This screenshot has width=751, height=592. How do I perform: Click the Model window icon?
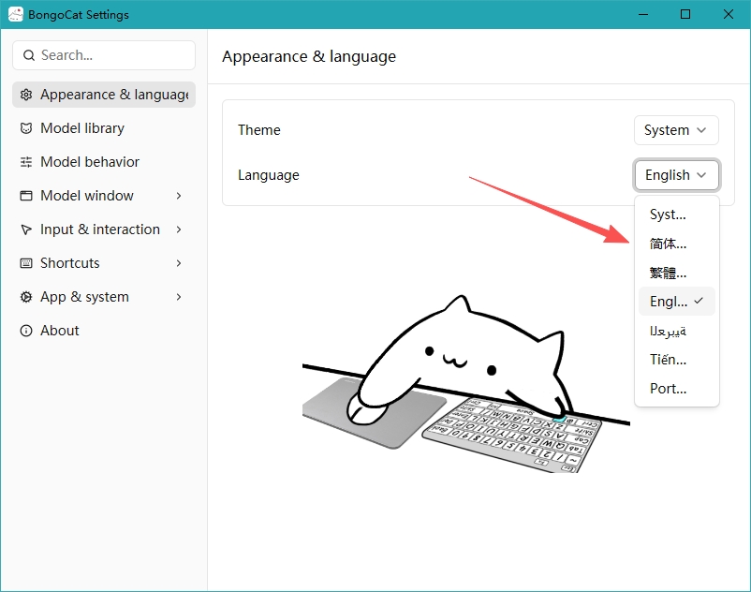(26, 196)
